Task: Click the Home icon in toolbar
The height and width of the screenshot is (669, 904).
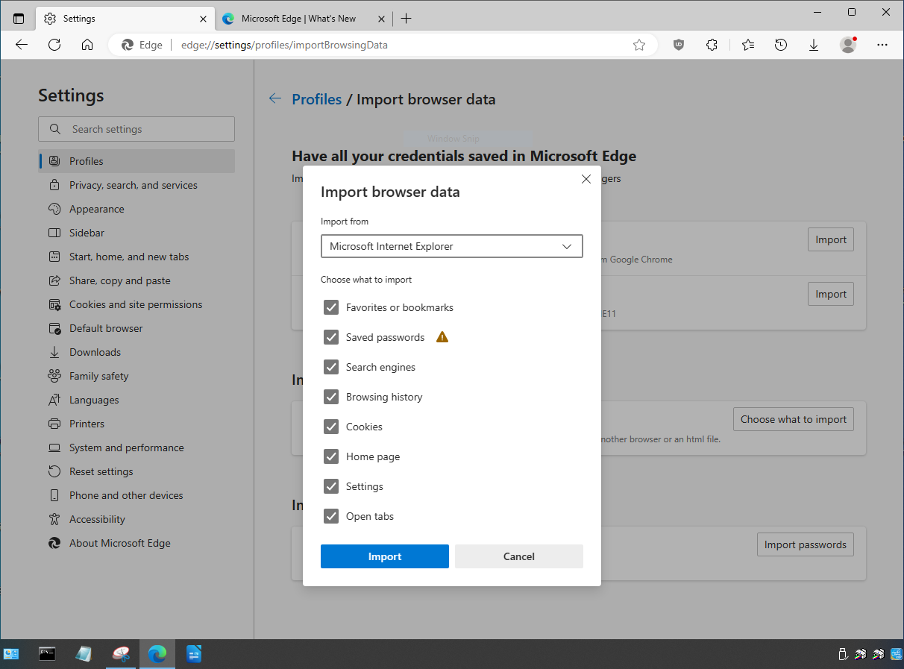Action: (x=87, y=45)
